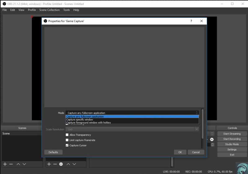Move the source up with the Sources arrow
The width and height of the screenshot is (248, 174).
[x=68, y=164]
